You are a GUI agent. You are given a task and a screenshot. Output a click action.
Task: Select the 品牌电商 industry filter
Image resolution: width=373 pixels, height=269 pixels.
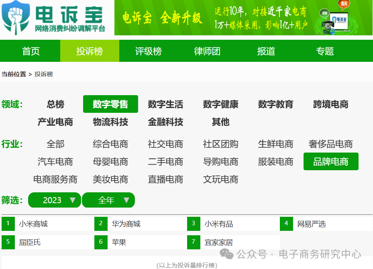(330, 161)
